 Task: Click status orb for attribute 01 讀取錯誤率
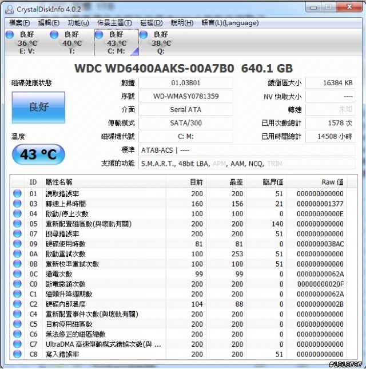pyautogui.click(x=17, y=193)
